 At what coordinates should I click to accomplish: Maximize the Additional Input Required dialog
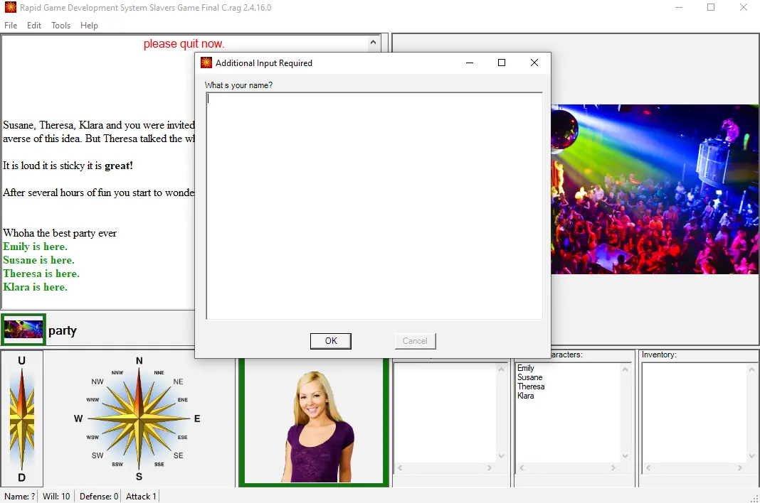click(x=502, y=63)
